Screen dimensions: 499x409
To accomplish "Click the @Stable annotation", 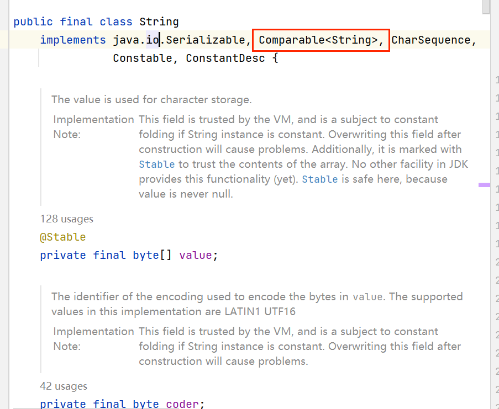I will 62,237.
